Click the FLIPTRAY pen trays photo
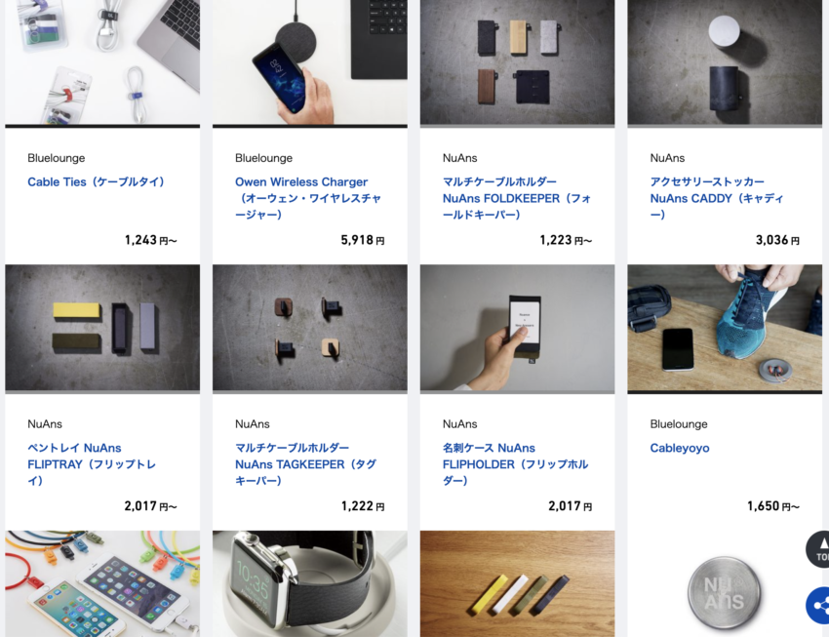829x637 pixels. pyautogui.click(x=102, y=328)
